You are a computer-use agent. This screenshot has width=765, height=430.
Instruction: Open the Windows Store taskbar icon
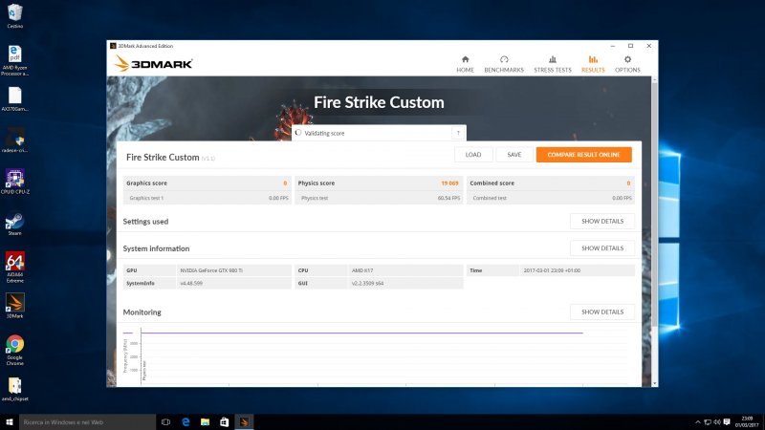pos(225,422)
